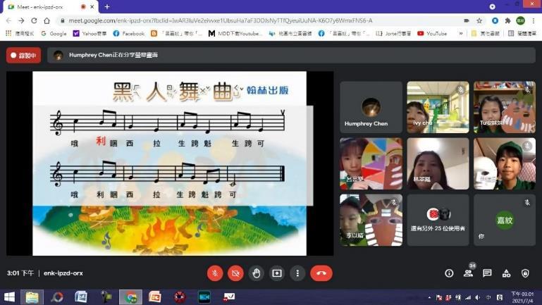Open the Yahoo bookmark
The width and height of the screenshot is (542, 305).
(x=90, y=34)
